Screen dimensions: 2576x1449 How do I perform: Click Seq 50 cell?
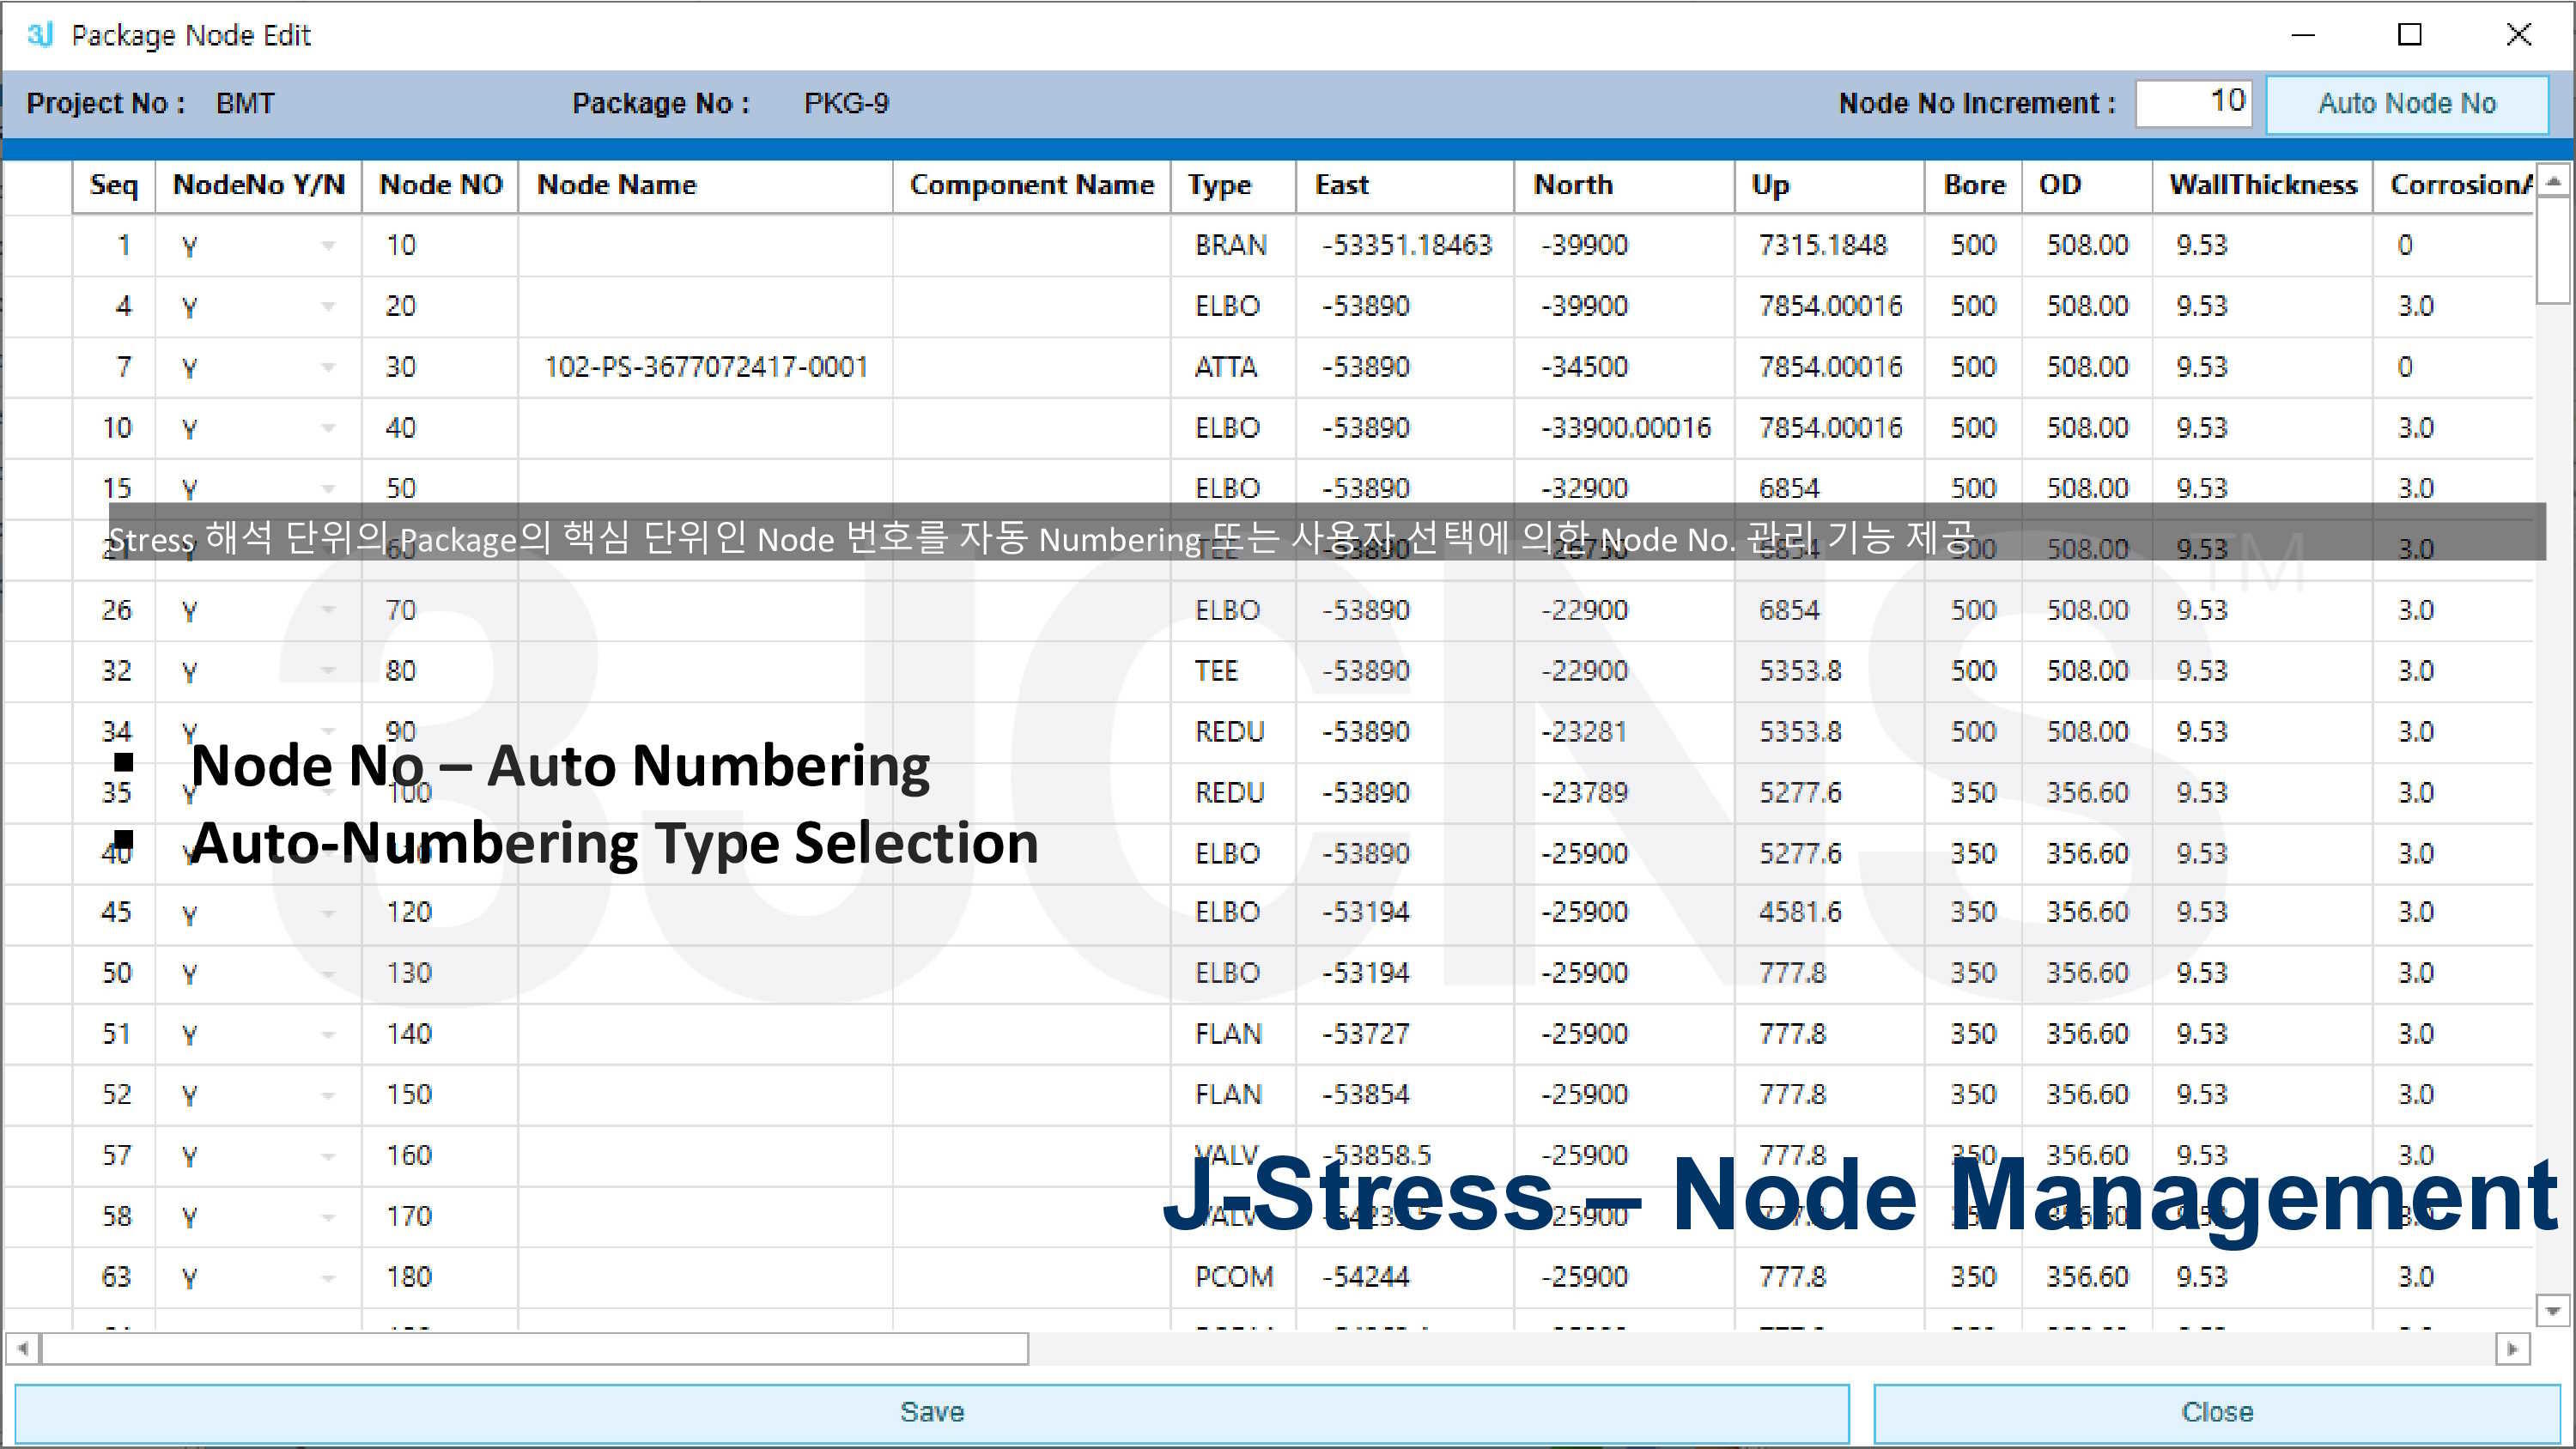[116, 974]
